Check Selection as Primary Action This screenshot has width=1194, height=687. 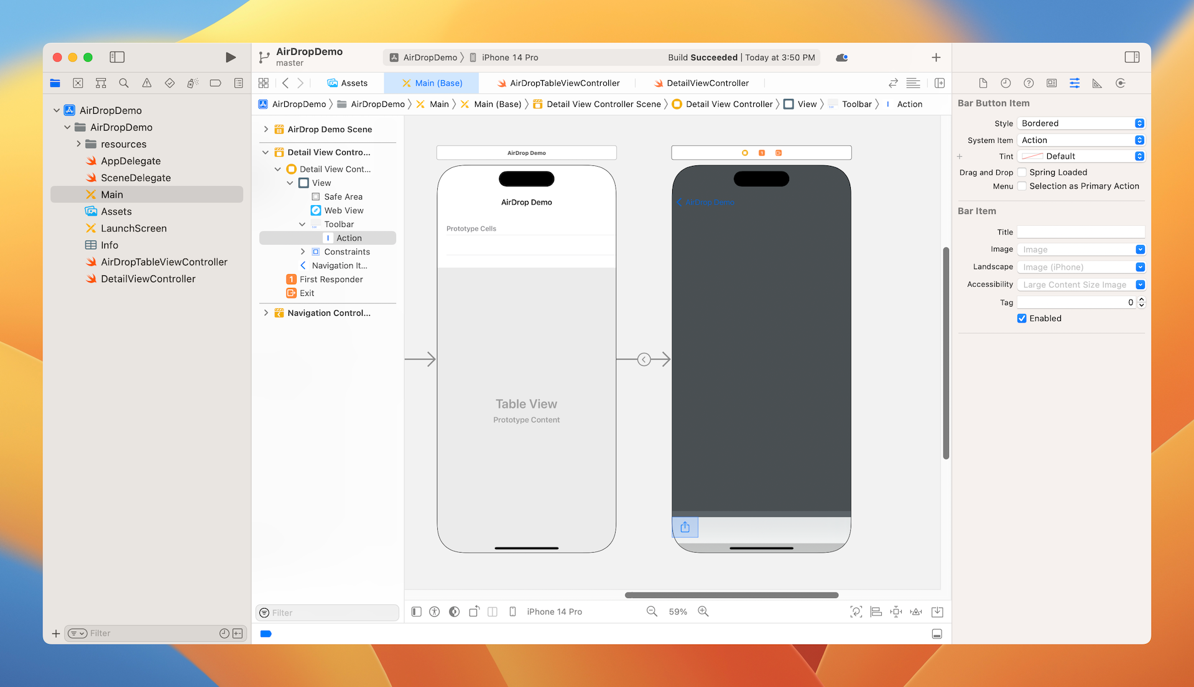pyautogui.click(x=1022, y=186)
